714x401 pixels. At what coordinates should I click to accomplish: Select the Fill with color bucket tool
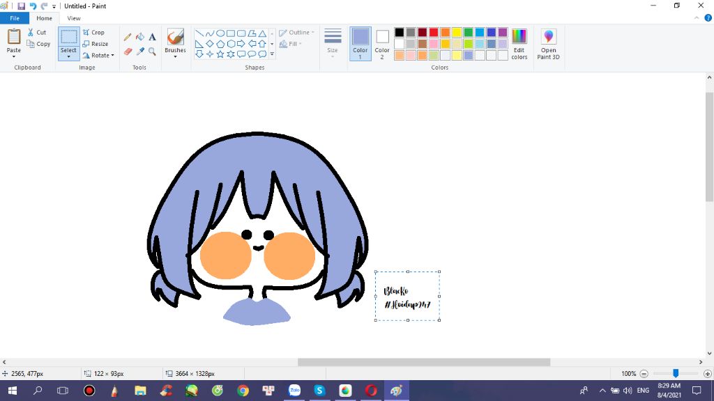pos(139,36)
